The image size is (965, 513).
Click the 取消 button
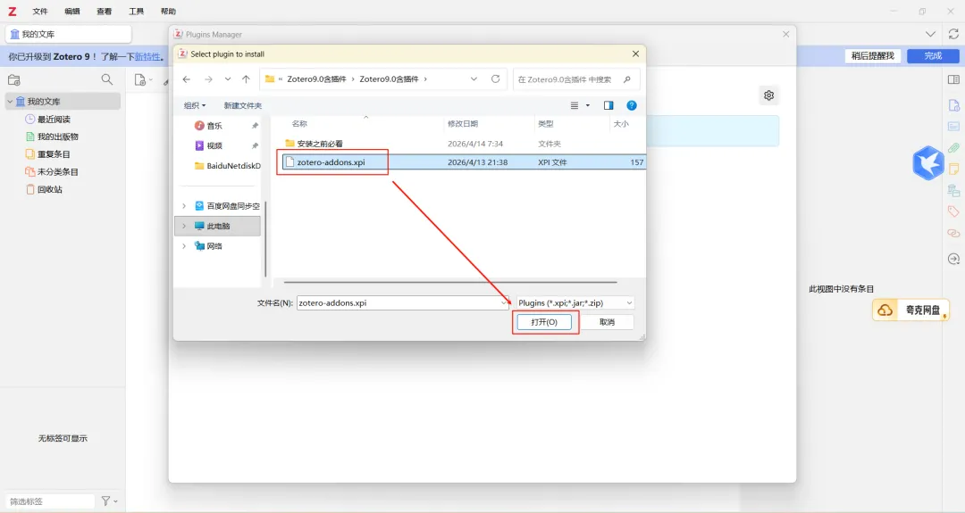(x=607, y=322)
